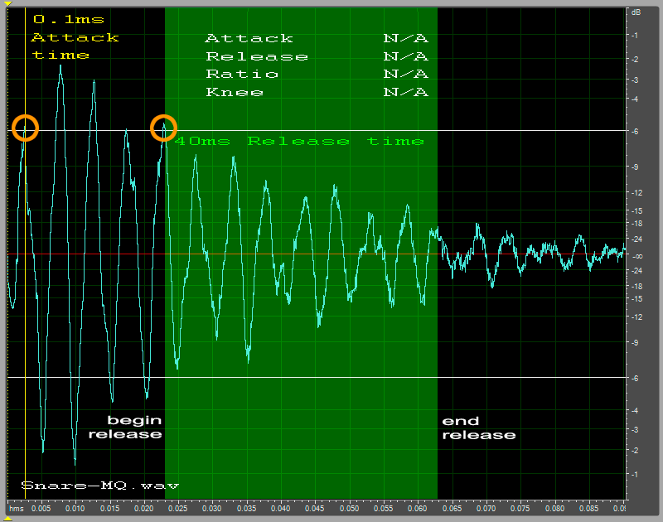Click the Knee N/A parameter row
The image size is (663, 522).
pyautogui.click(x=316, y=92)
